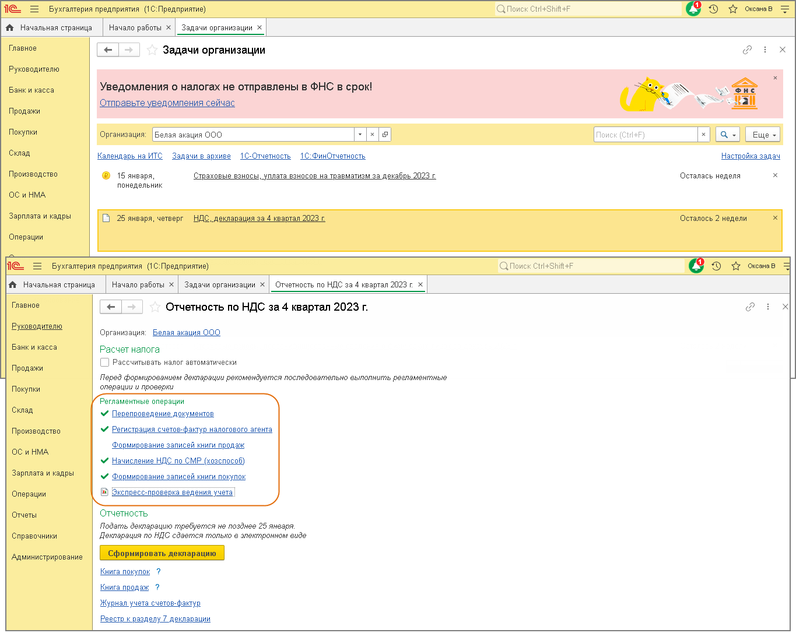Expand the Организация dropdown list
Viewport: 796px width, 633px height.
pyautogui.click(x=360, y=135)
